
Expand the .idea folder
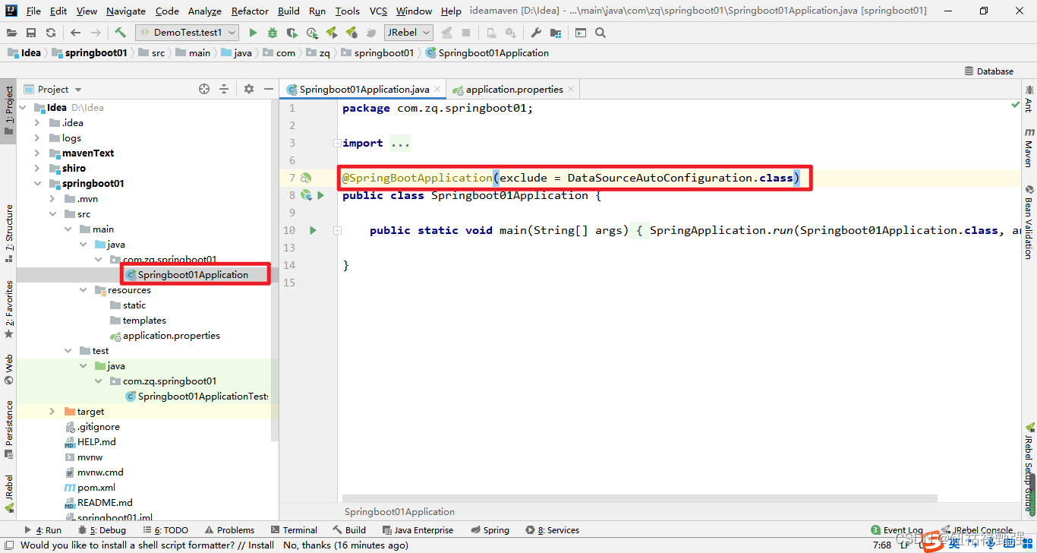(x=37, y=123)
